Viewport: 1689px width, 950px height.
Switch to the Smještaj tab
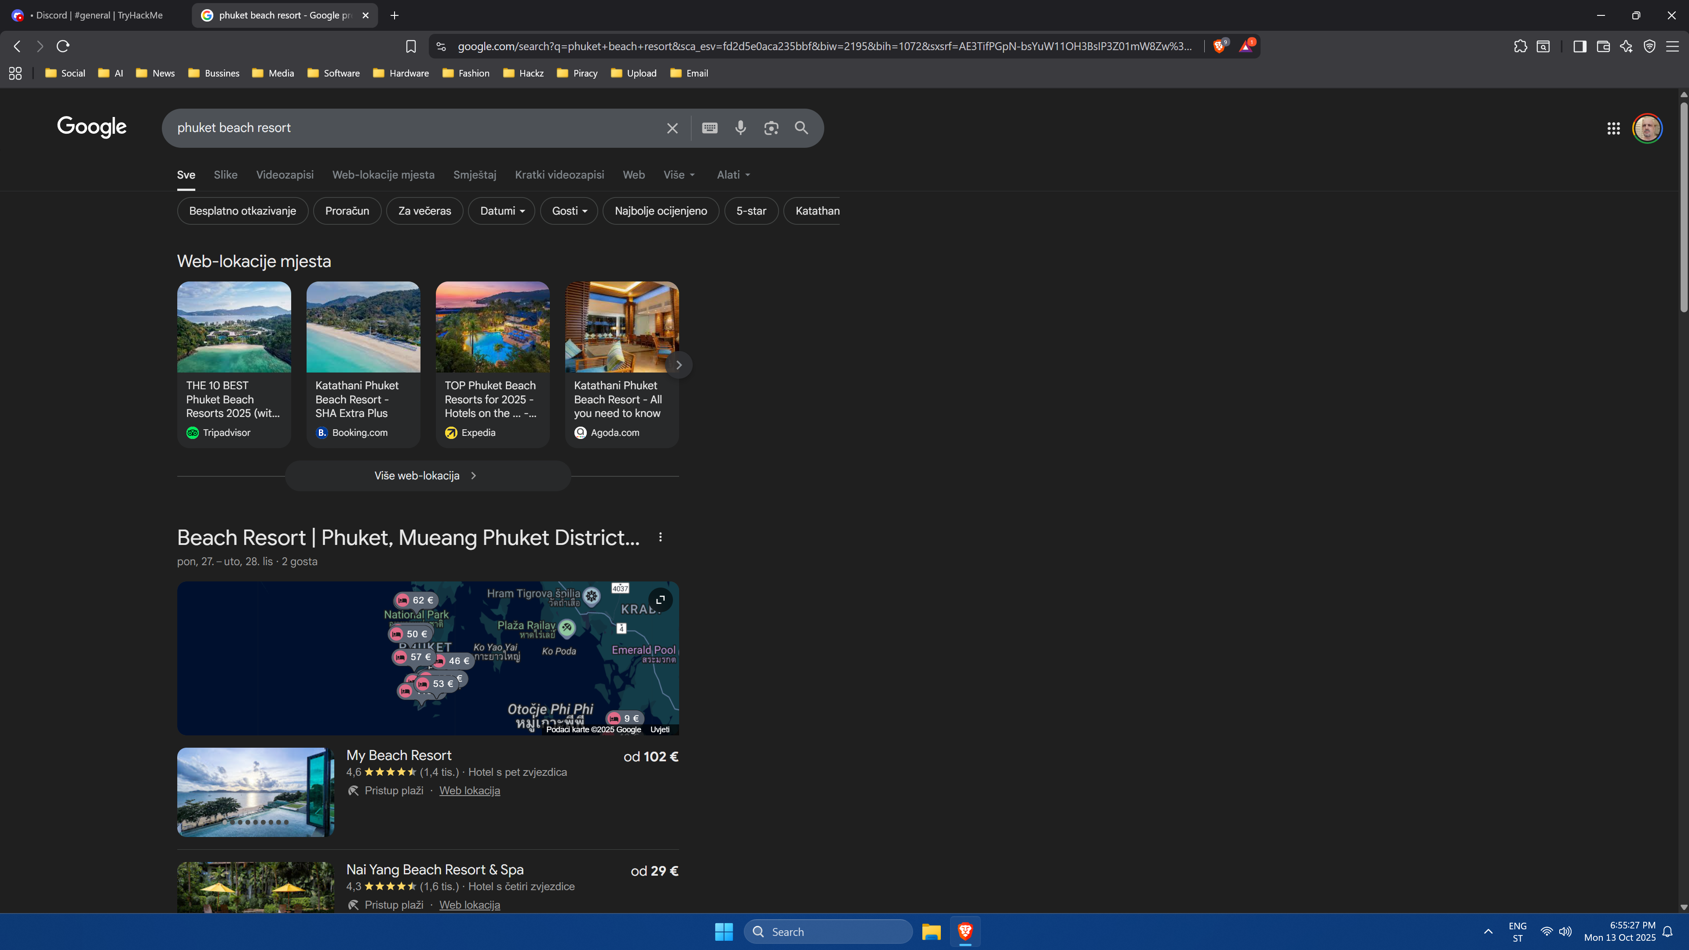[475, 175]
